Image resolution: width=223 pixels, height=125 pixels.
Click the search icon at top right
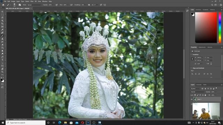coord(212,5)
